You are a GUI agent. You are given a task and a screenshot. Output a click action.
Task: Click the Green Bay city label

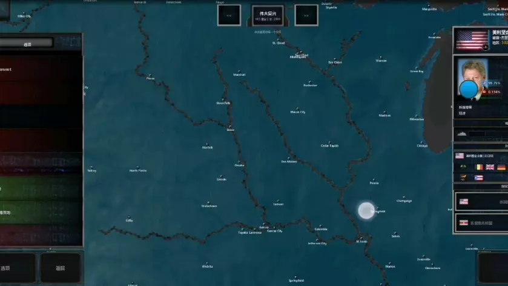tap(417, 71)
